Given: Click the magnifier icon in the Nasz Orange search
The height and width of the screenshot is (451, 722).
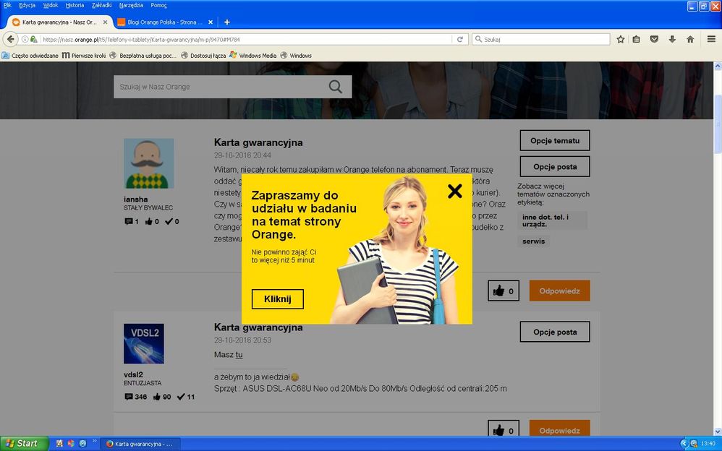Looking at the screenshot, I should (336, 87).
